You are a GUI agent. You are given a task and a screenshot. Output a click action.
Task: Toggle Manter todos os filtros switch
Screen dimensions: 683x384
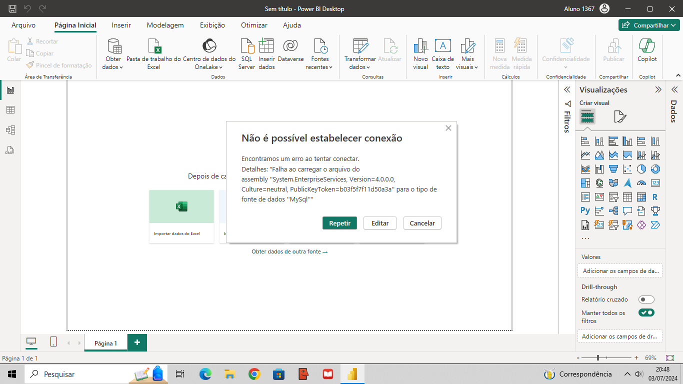tap(646, 312)
